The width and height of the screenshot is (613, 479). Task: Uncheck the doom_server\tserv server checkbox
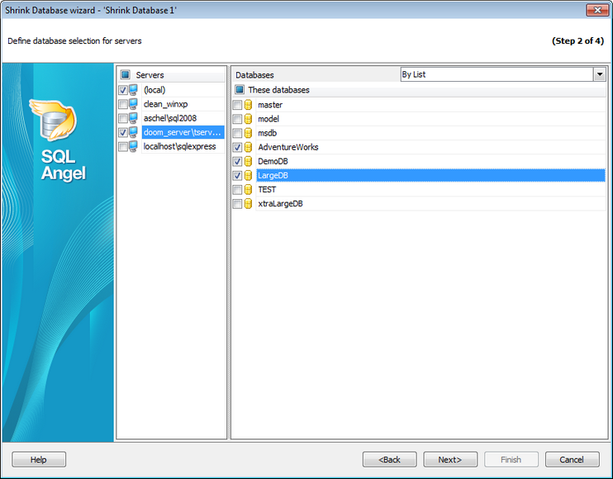123,132
